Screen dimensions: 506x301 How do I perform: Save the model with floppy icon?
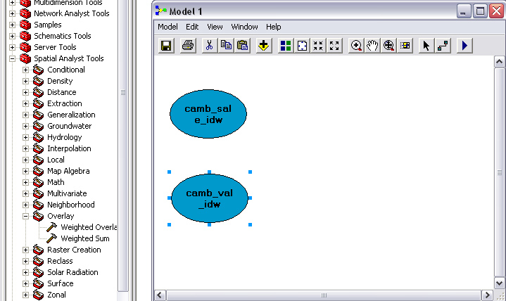(x=166, y=46)
